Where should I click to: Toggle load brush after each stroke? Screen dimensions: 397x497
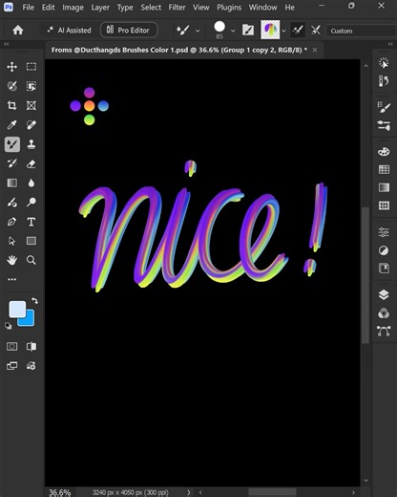pos(298,31)
